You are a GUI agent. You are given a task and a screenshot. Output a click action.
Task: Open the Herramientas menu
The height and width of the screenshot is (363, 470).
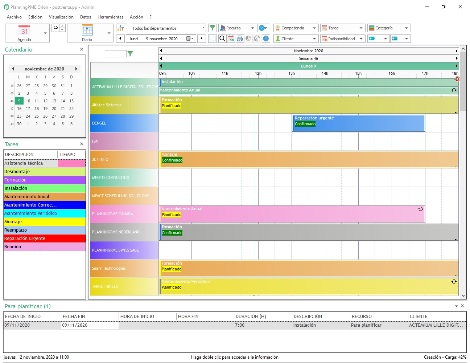(x=110, y=17)
